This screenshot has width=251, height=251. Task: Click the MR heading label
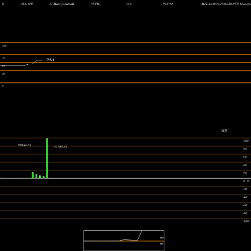pos(224,131)
